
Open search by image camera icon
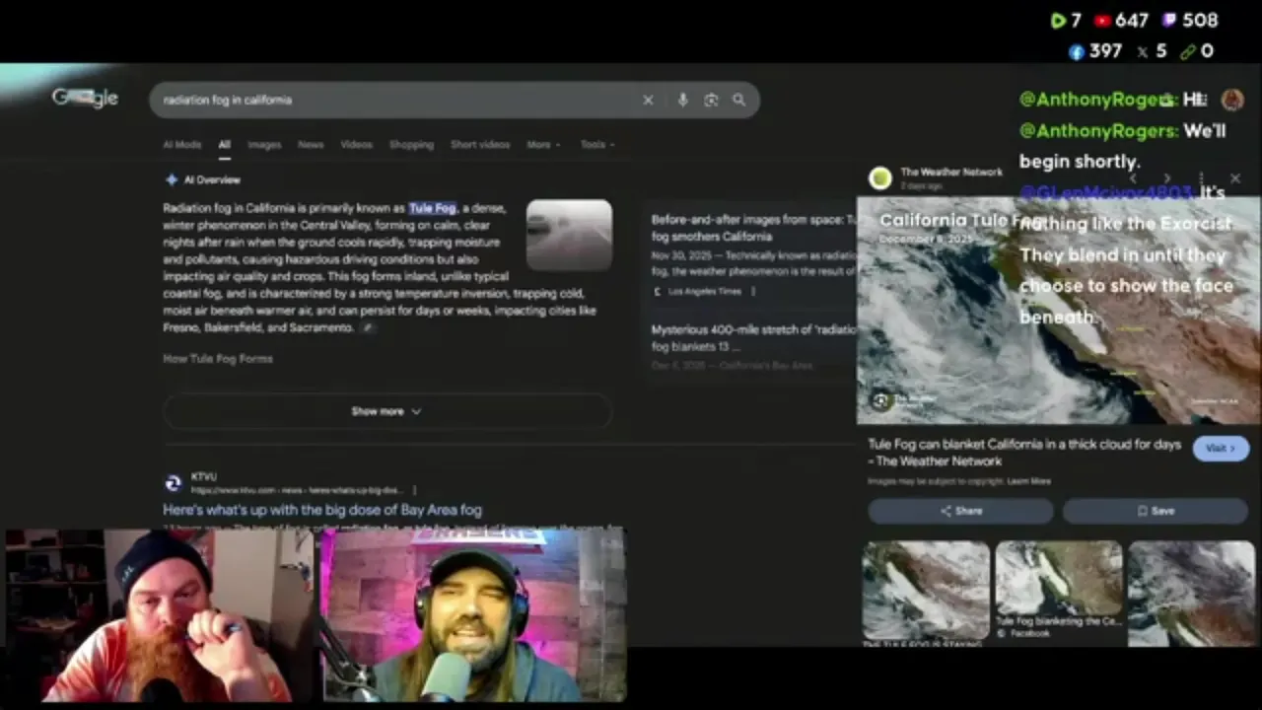point(711,100)
